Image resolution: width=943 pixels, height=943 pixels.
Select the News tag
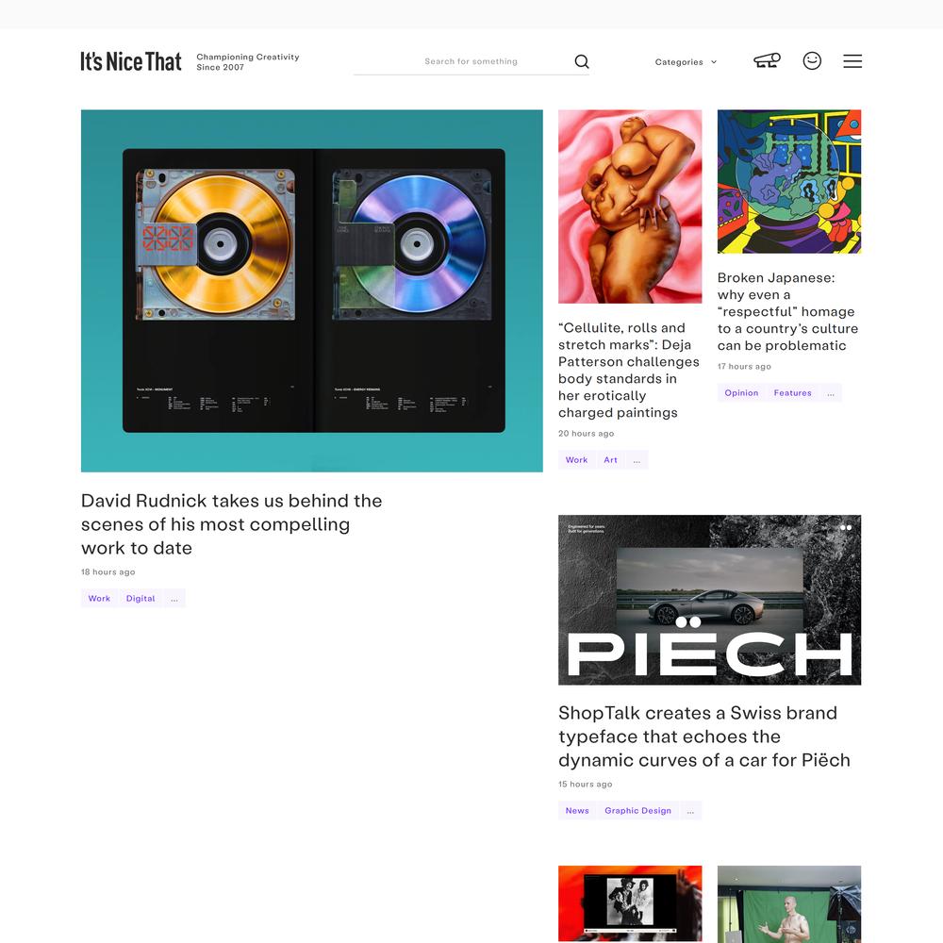pyautogui.click(x=577, y=811)
